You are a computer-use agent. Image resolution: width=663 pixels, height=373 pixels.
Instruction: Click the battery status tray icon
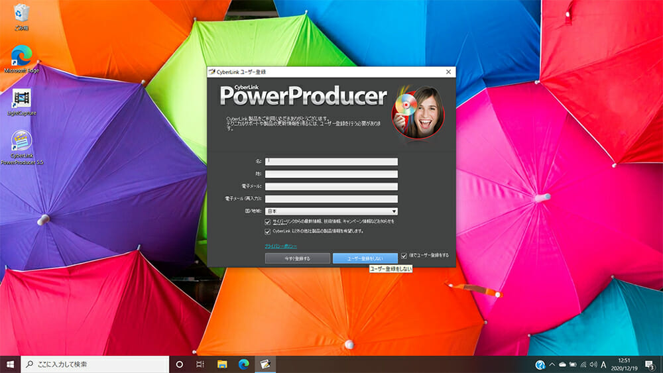[573, 364]
